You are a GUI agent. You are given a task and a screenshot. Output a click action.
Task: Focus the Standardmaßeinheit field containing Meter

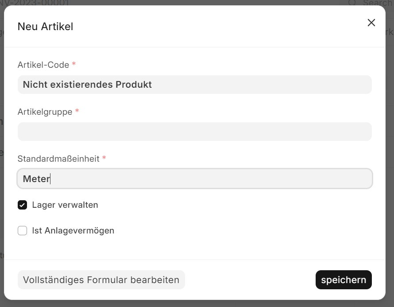[x=194, y=179]
